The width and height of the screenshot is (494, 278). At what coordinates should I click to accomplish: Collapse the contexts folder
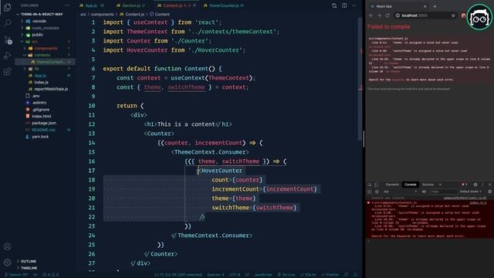pos(42,55)
